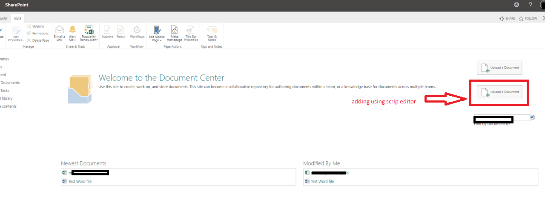Click the Approve ribbon button
The image size is (545, 200).
tap(107, 32)
